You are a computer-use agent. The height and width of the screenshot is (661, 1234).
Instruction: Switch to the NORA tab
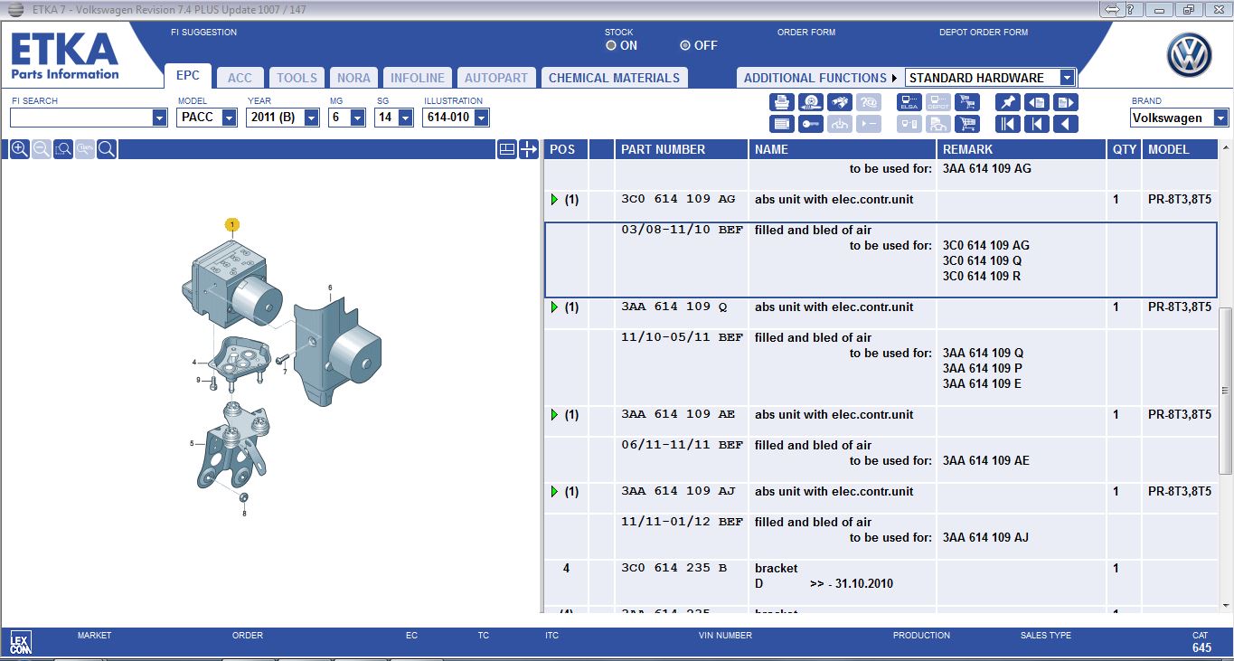point(353,78)
